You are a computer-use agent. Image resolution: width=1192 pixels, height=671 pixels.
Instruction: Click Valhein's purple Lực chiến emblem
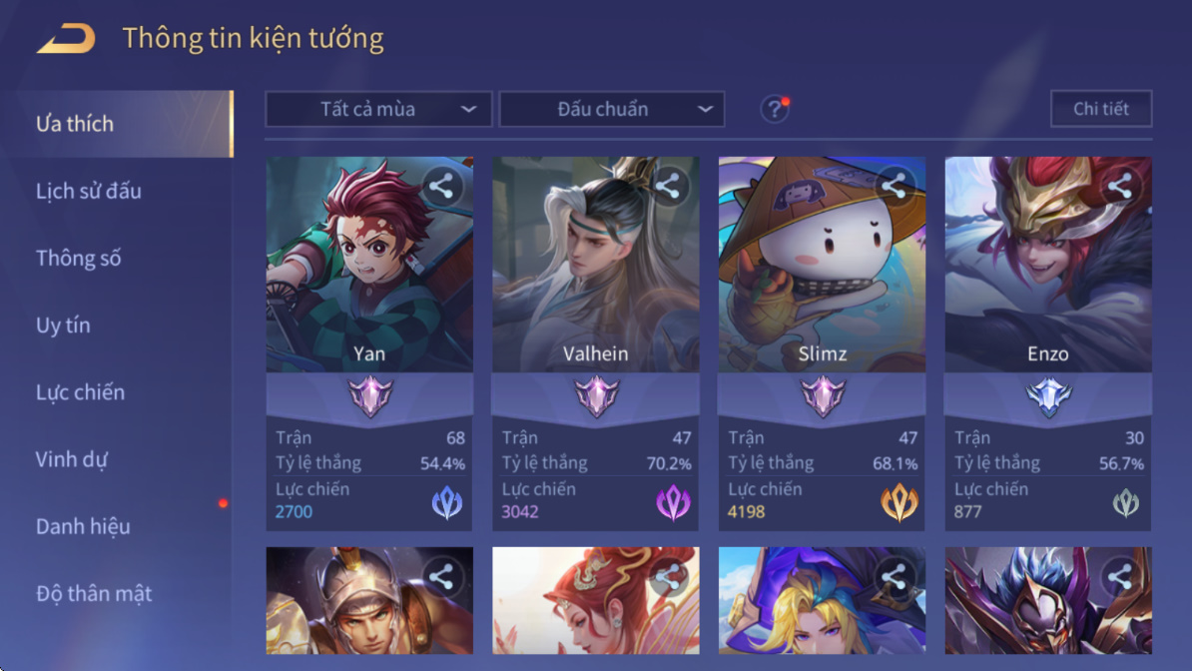point(673,502)
